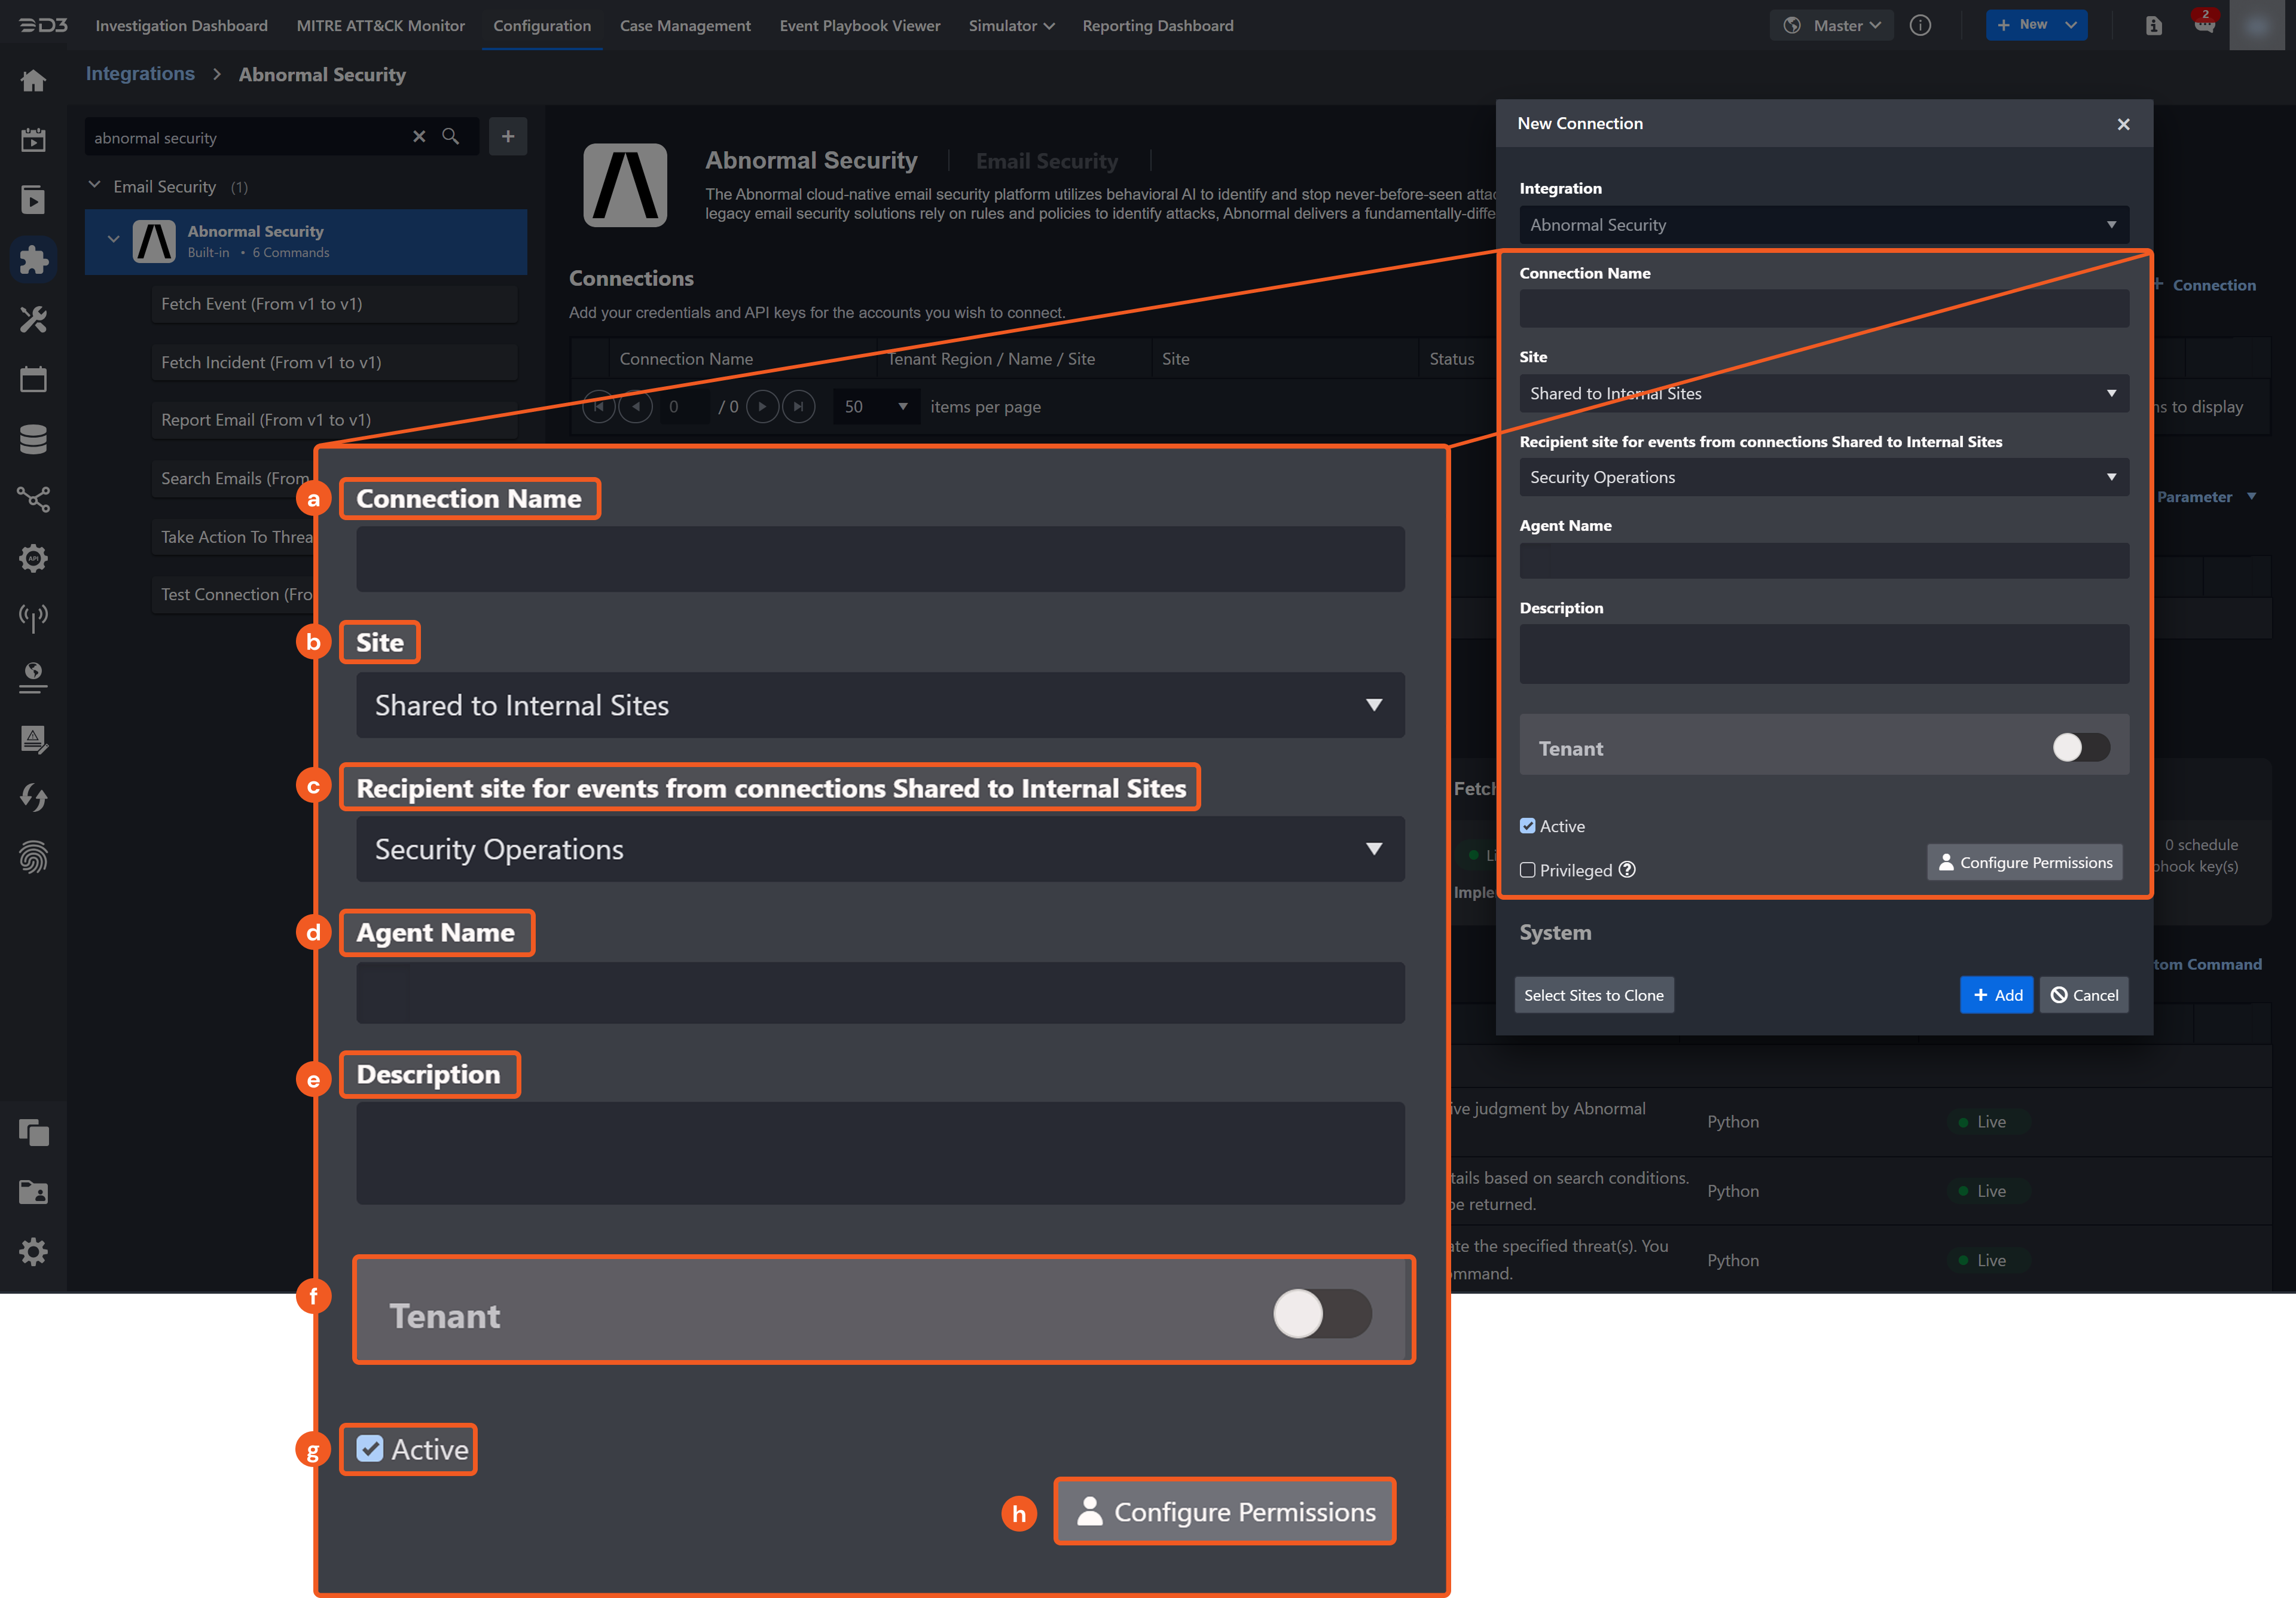
Task: Open the Case Management tab
Action: tap(685, 25)
